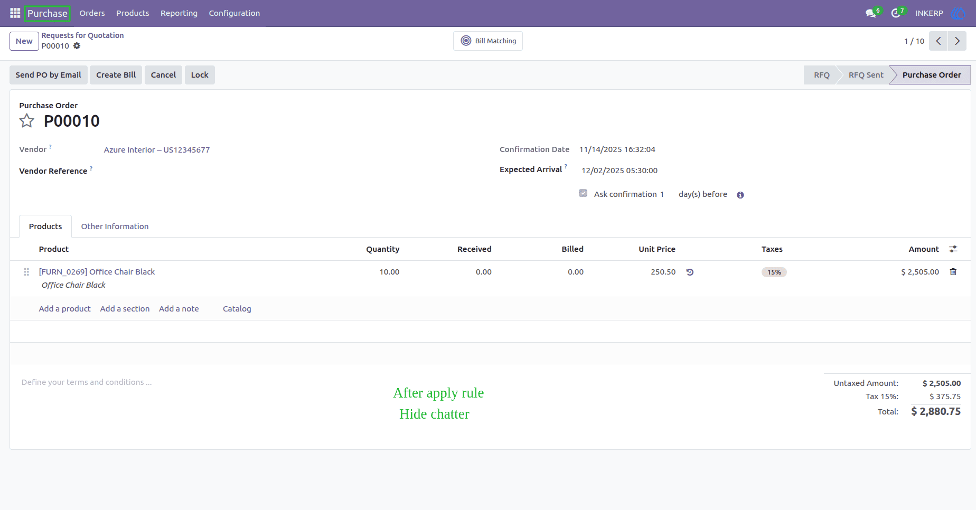Open the Products menu in navbar
This screenshot has width=976, height=510.
point(133,13)
